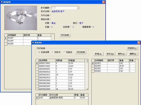Click 識別碼 header in 進貨處理 window
Viewport: 141px width, 105px height.
coord(30,35)
